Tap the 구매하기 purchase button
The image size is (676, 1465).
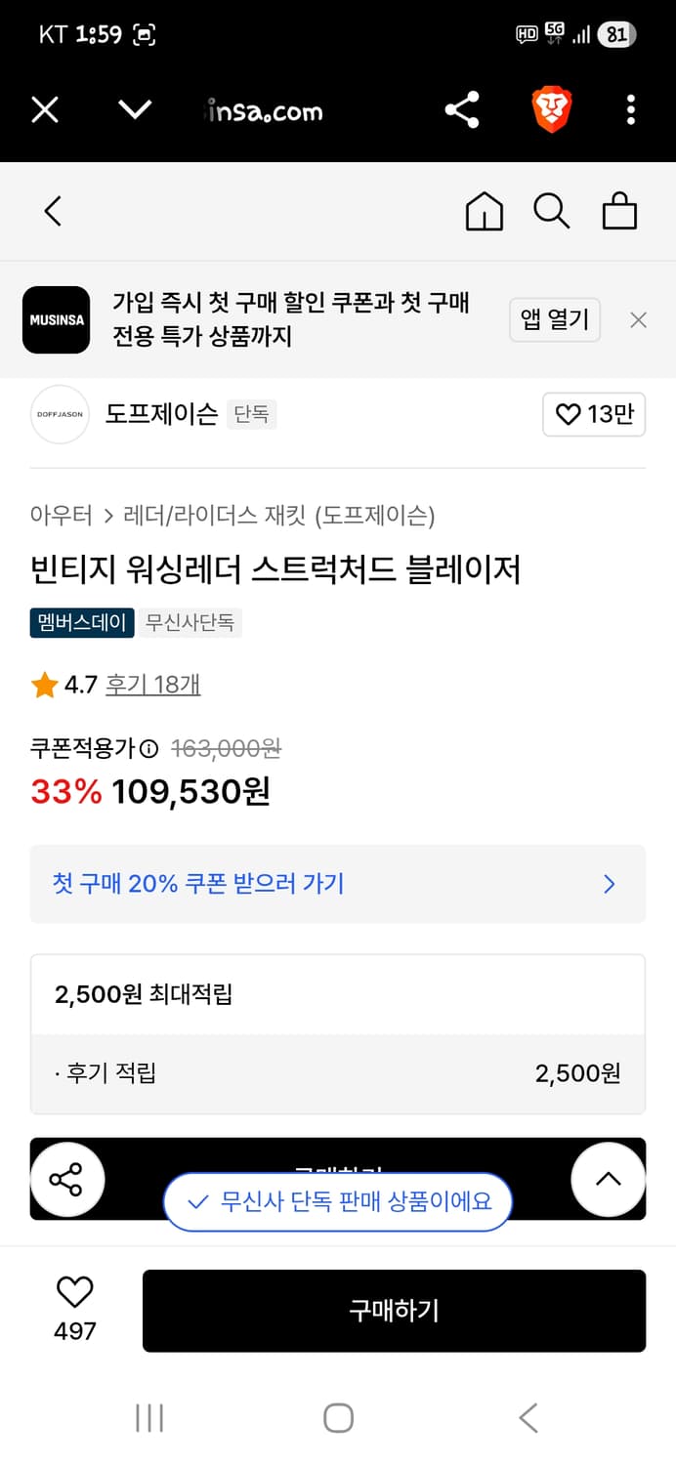[x=394, y=1311]
